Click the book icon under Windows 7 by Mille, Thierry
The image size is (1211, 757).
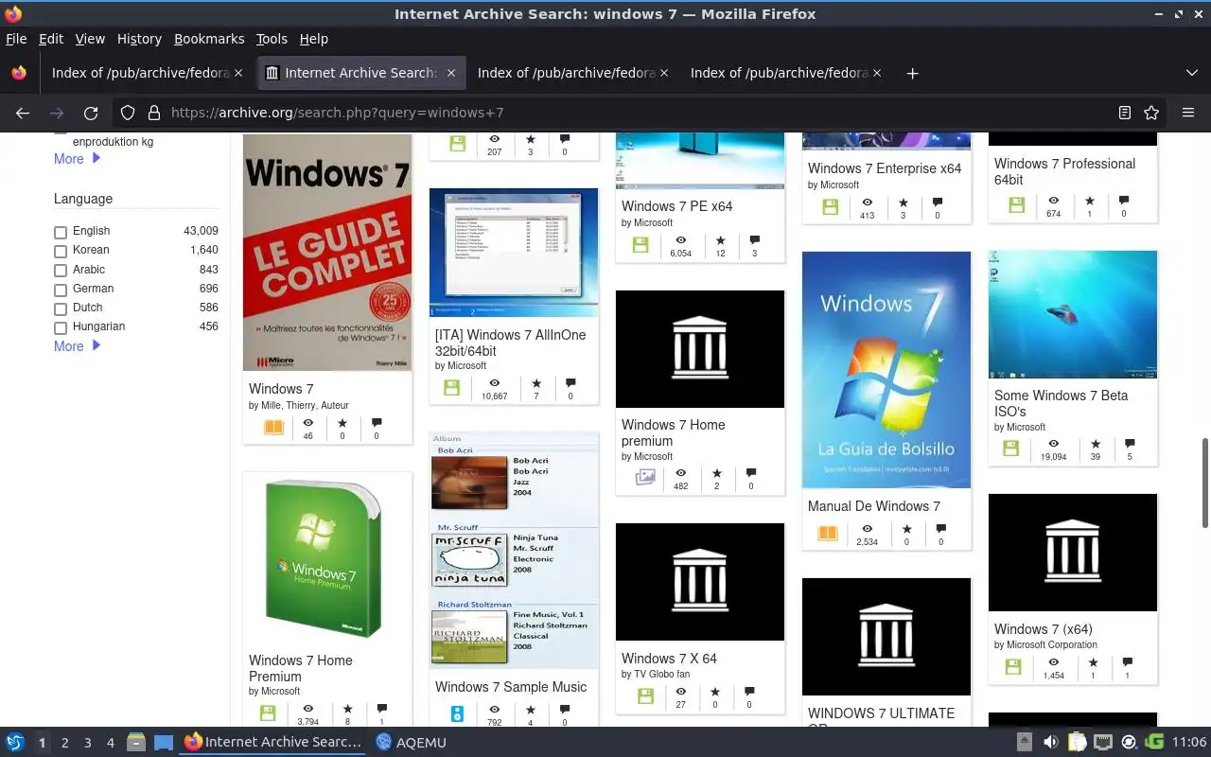[x=273, y=428]
